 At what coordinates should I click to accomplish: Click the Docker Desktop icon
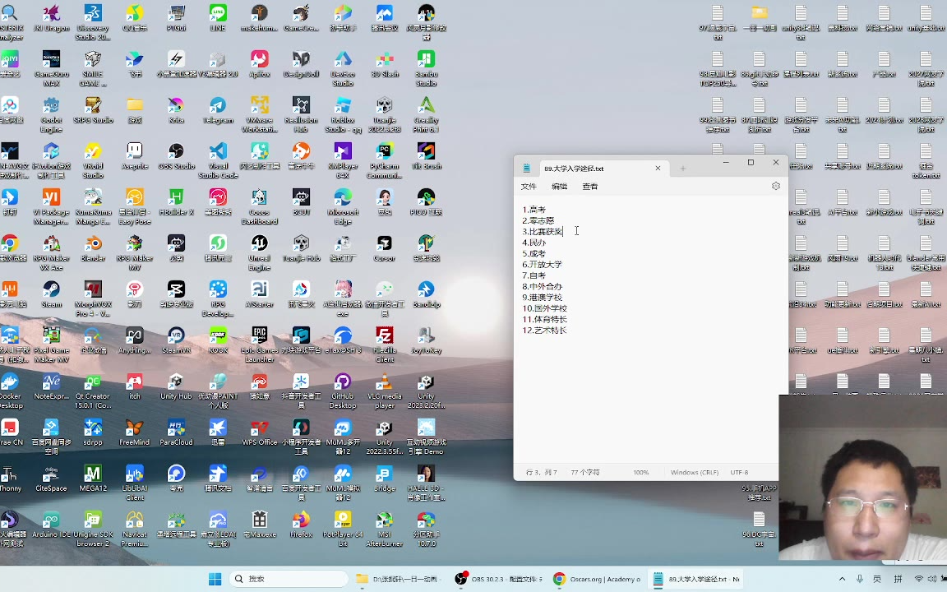(x=10, y=391)
